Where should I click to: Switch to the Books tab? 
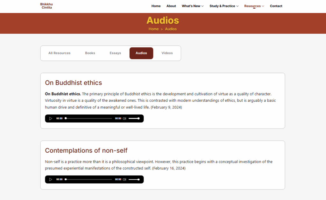point(90,53)
